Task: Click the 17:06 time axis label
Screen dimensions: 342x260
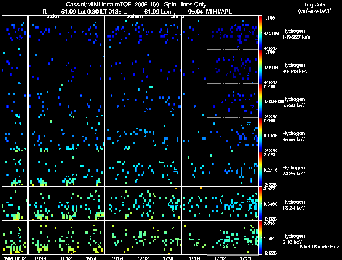Action: pyautogui.click(x=168, y=258)
